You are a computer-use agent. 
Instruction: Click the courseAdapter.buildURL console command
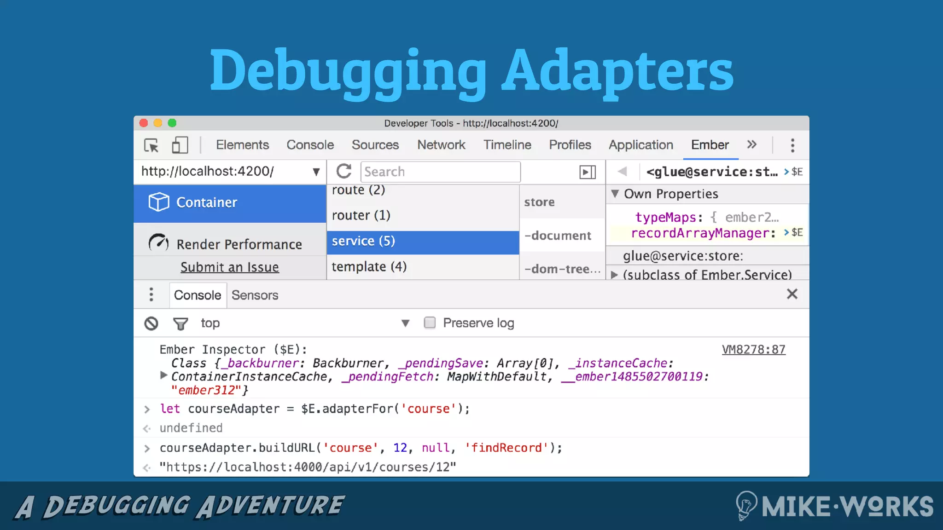click(361, 448)
